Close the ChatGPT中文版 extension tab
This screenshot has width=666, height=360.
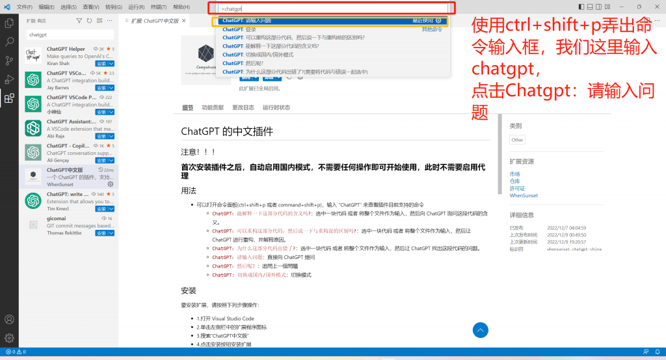point(183,20)
